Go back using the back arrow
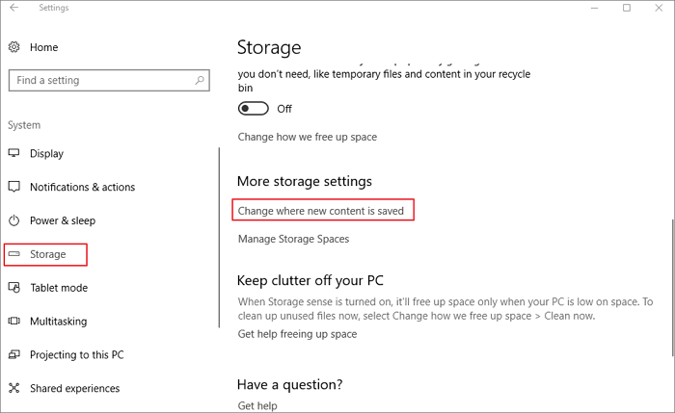The width and height of the screenshot is (675, 413). coord(14,9)
